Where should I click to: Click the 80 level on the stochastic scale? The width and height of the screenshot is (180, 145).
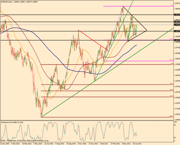[175, 125]
